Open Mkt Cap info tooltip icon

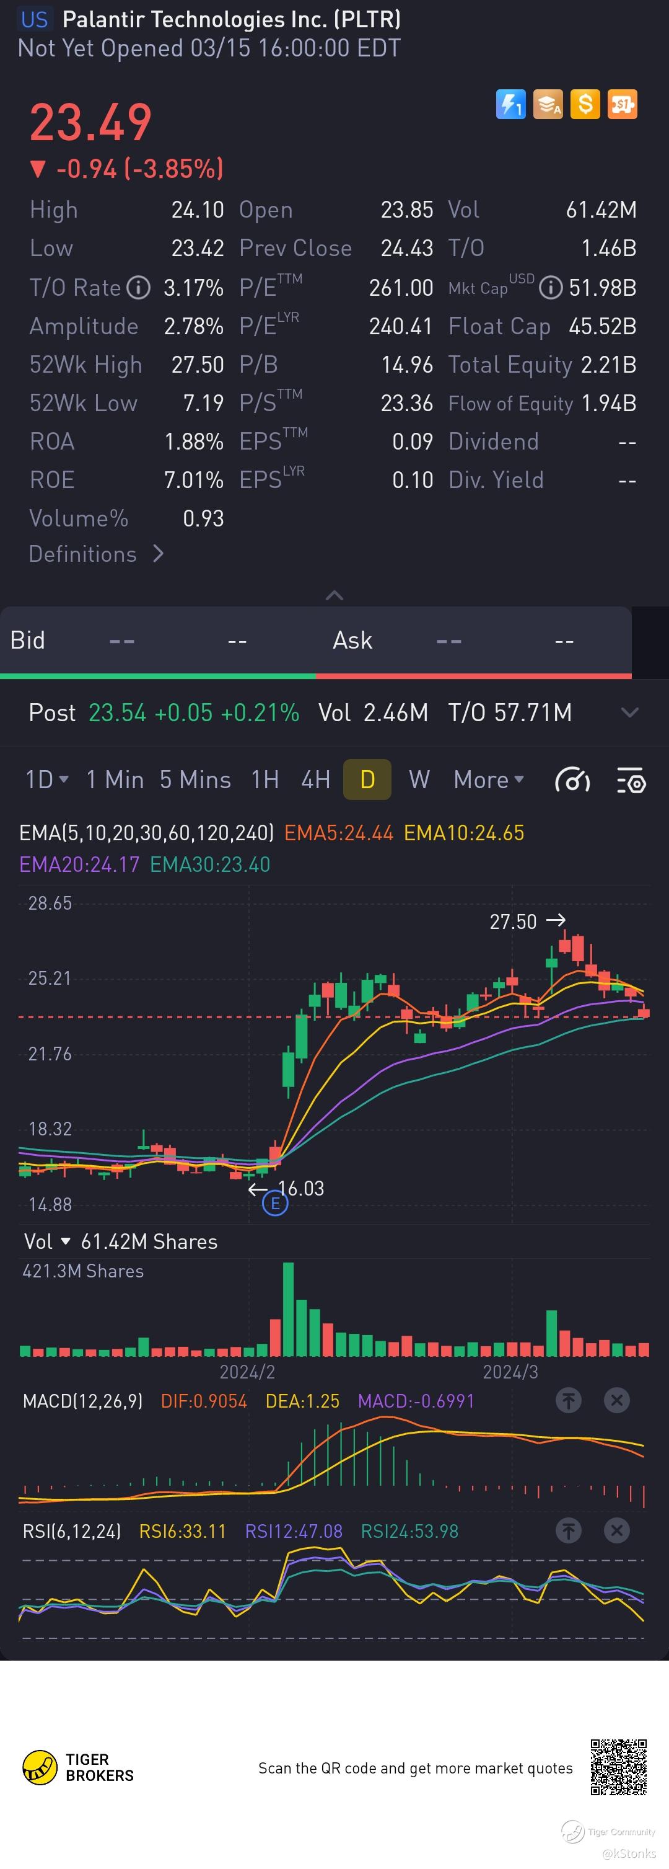[551, 288]
